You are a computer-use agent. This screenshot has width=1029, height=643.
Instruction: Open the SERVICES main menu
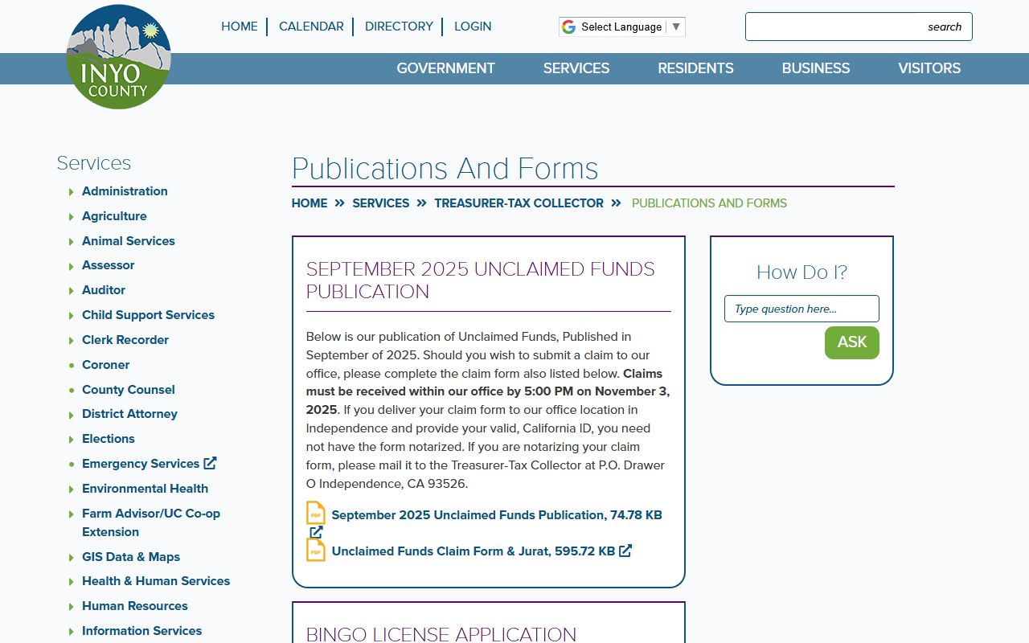[576, 68]
